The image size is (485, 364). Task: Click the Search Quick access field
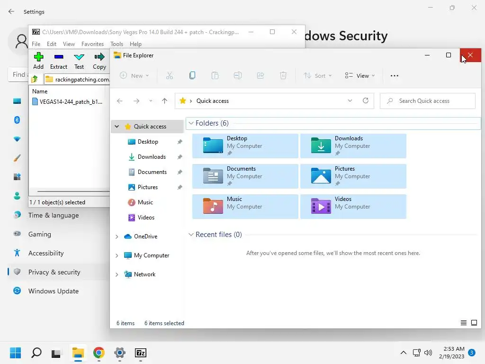point(428,101)
